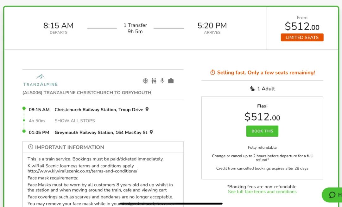
Task: Click the IMPORTANT INFORMATION header
Action: coord(69,147)
